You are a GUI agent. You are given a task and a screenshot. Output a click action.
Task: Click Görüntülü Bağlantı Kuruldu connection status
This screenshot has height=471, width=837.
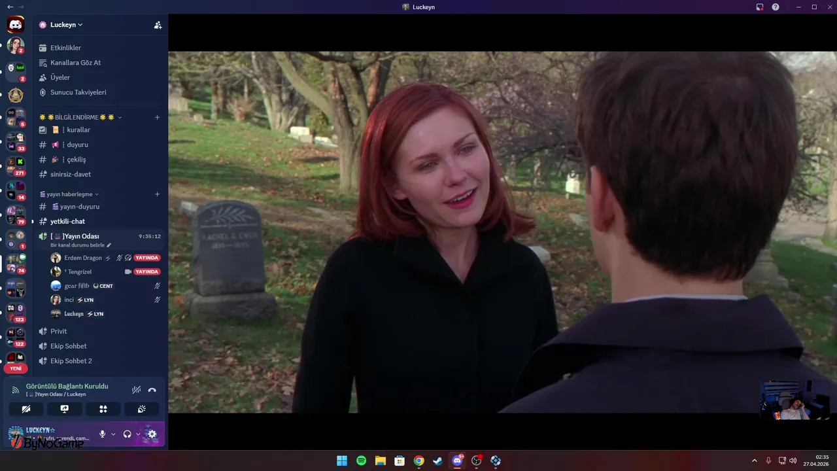(67, 386)
